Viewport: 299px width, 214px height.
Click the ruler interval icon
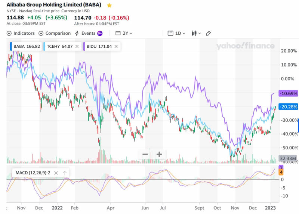[170, 33]
